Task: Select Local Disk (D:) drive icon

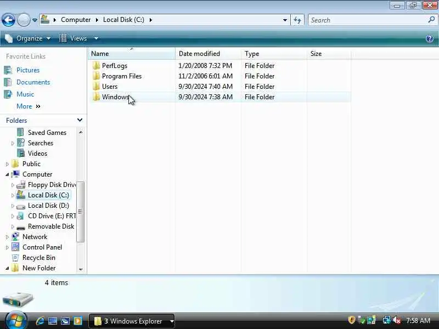Action: [21, 207]
